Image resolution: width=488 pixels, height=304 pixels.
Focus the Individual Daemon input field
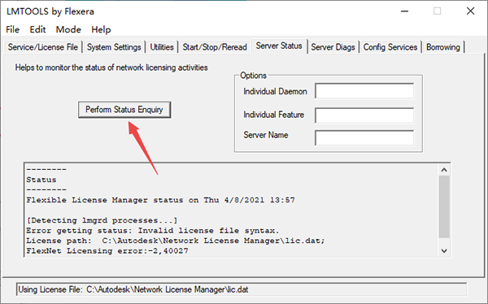[364, 91]
